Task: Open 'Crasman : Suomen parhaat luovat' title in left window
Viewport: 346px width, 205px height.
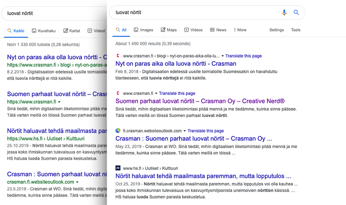Action: click(x=57, y=174)
